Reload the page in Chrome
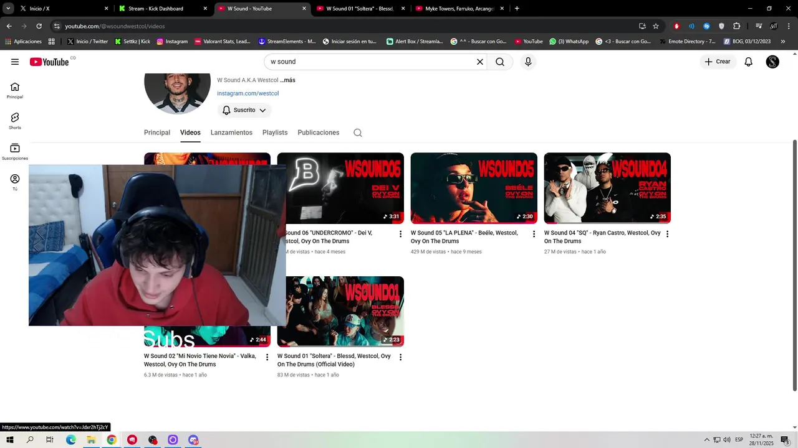This screenshot has width=798, height=448. point(39,26)
